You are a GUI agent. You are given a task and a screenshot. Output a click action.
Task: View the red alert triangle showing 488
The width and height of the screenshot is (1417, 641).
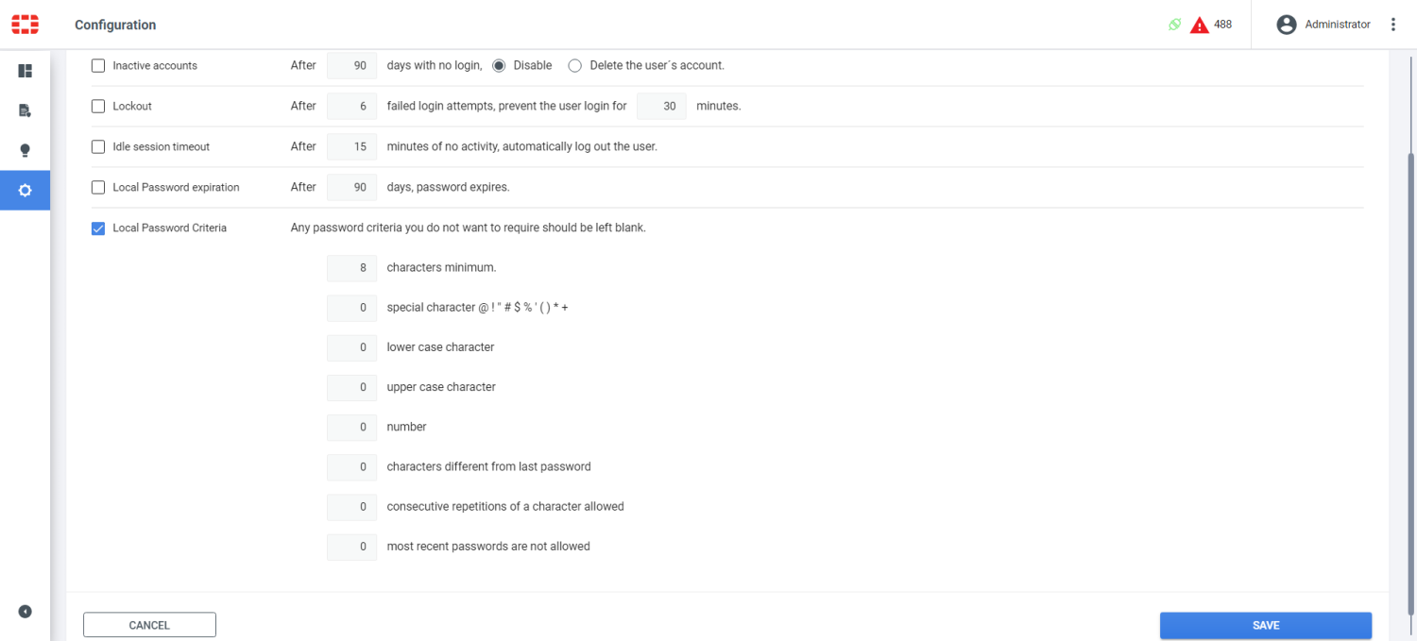[1199, 24]
